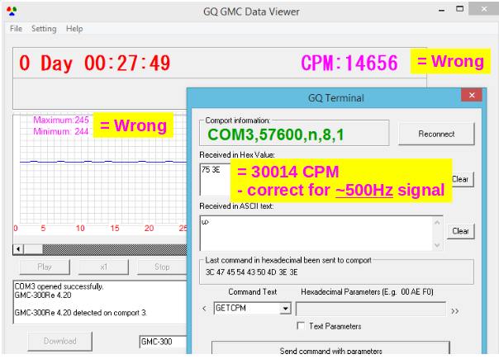Image resolution: width=499 pixels, height=359 pixels.
Task: Click the double right arrow next to parameters
Action: click(454, 311)
